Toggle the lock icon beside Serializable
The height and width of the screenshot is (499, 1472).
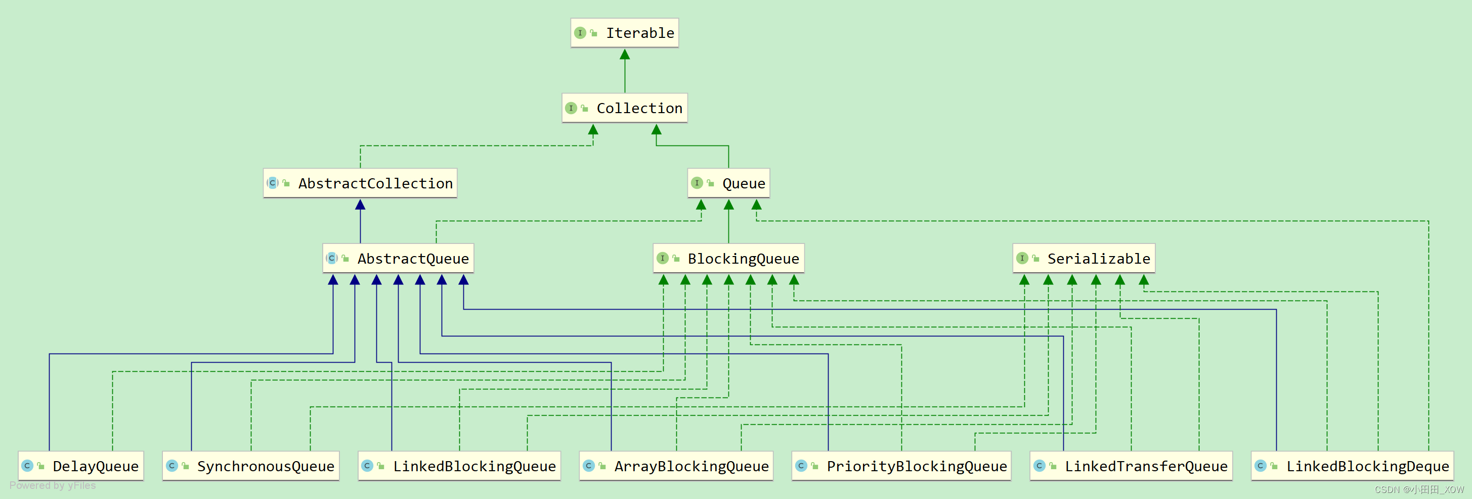coord(1036,258)
